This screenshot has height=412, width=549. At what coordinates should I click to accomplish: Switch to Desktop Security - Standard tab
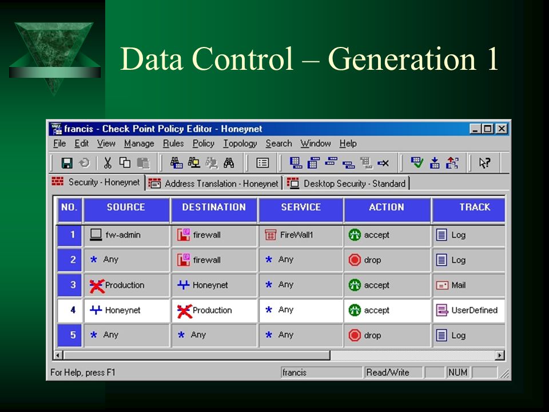pyautogui.click(x=347, y=183)
